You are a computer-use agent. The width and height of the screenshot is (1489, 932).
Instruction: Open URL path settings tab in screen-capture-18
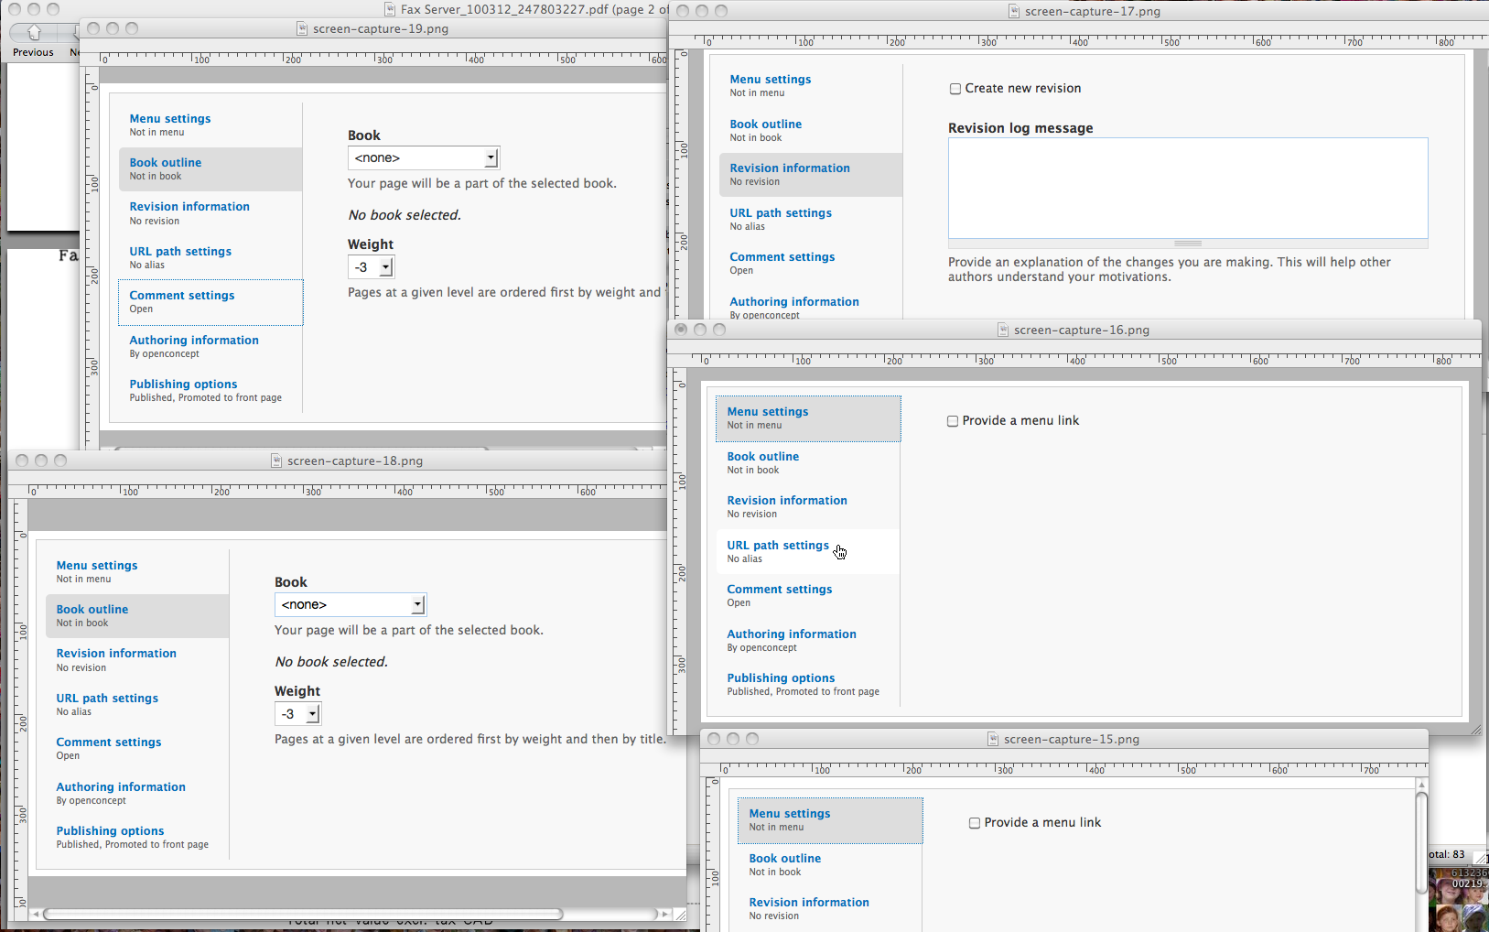137,705
